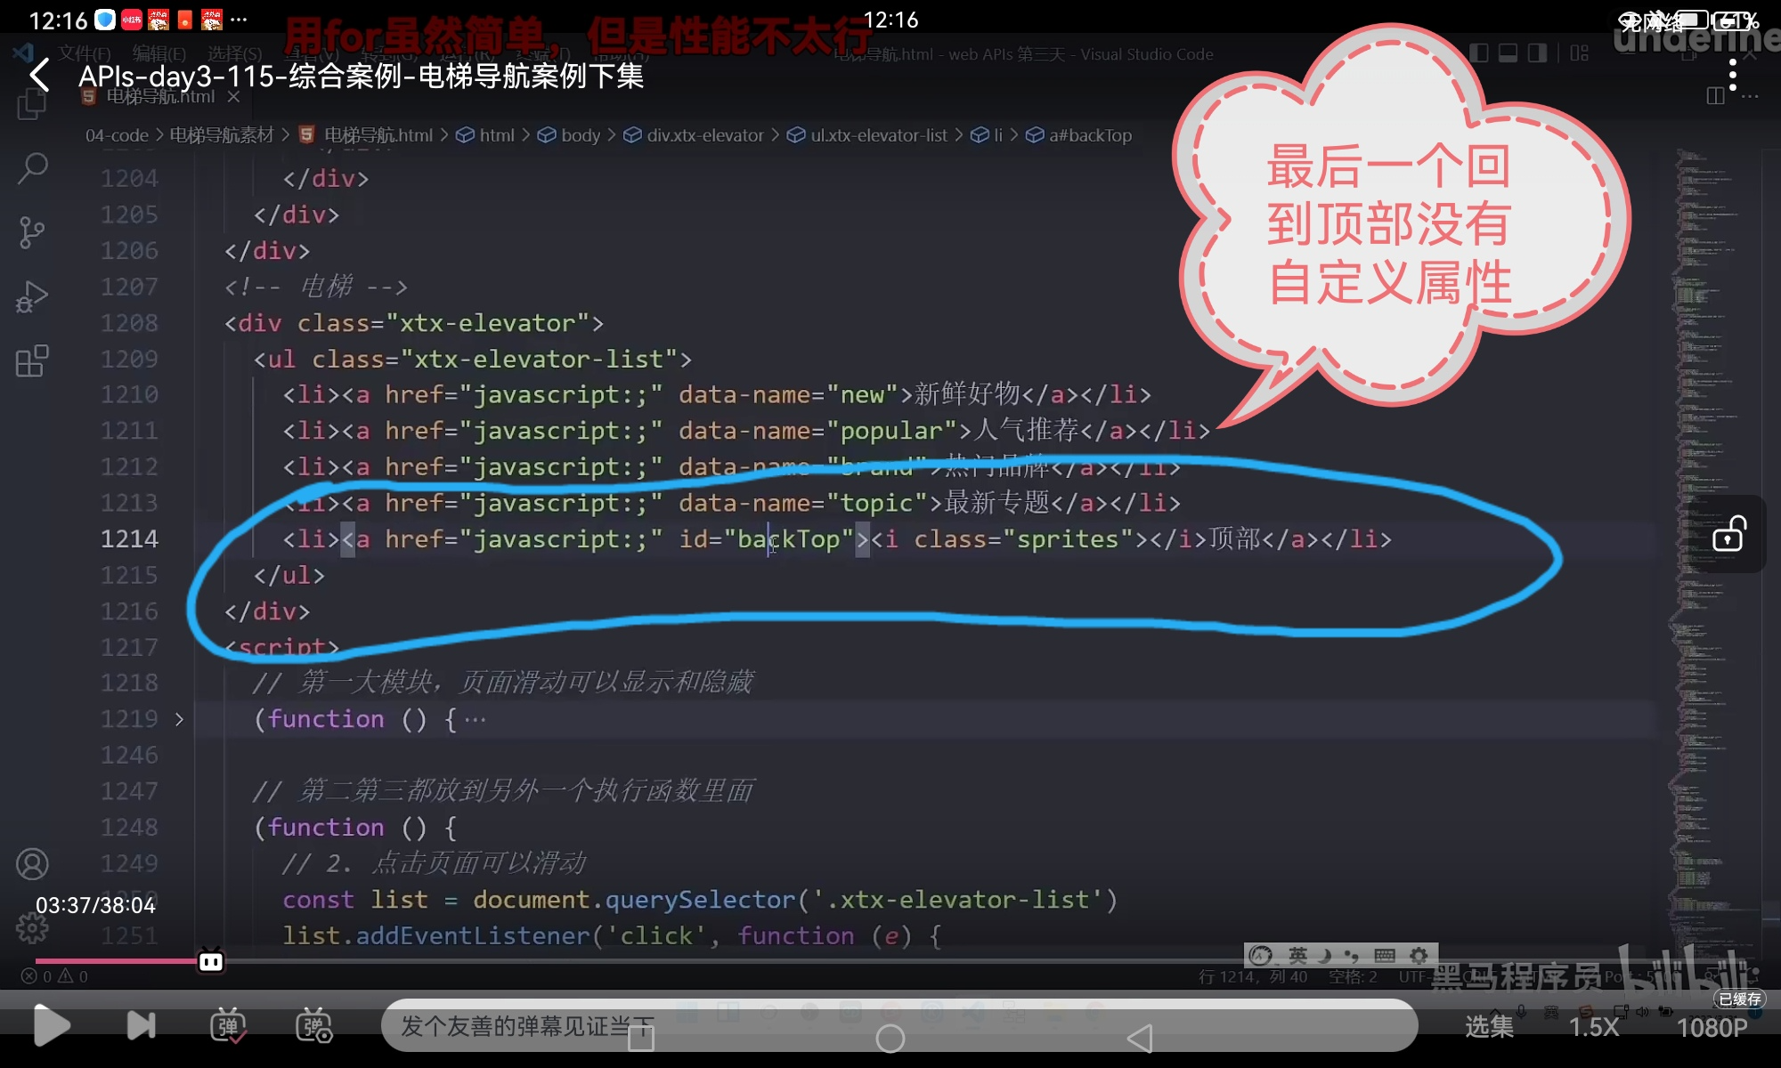The height and width of the screenshot is (1068, 1781).
Task: Open the Manage settings gear icon
Action: click(x=32, y=928)
